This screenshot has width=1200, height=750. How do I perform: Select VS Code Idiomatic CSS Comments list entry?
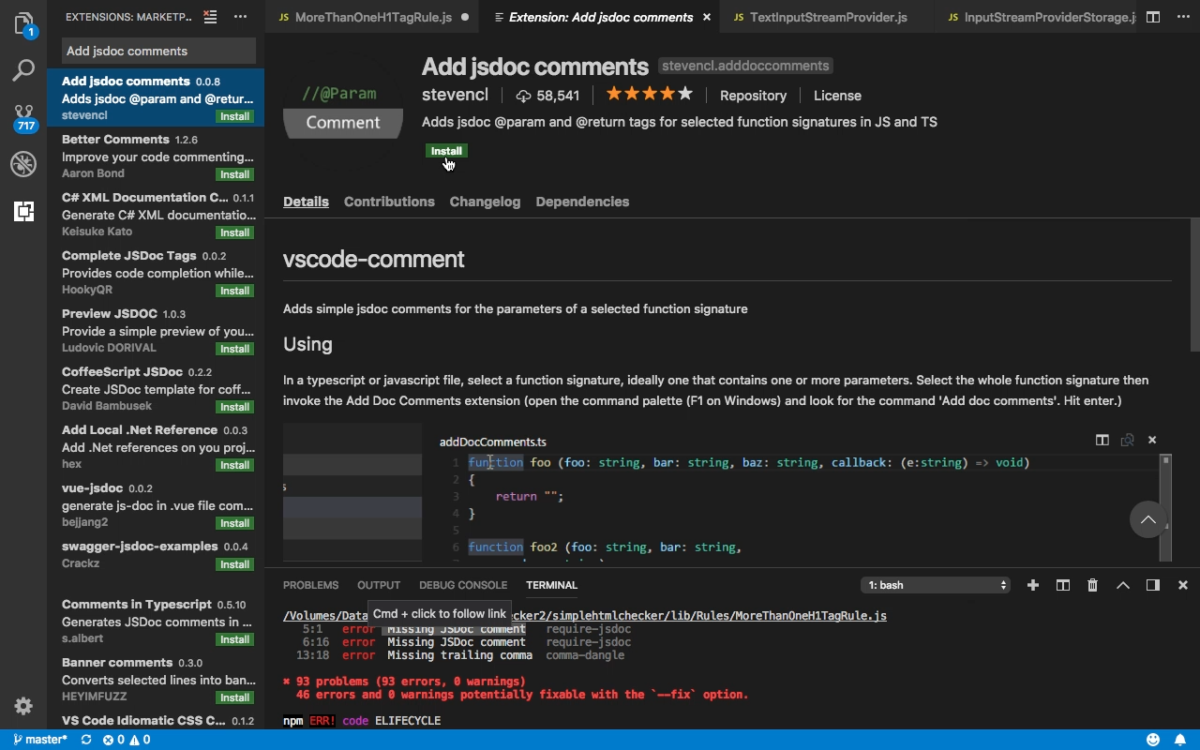156,720
